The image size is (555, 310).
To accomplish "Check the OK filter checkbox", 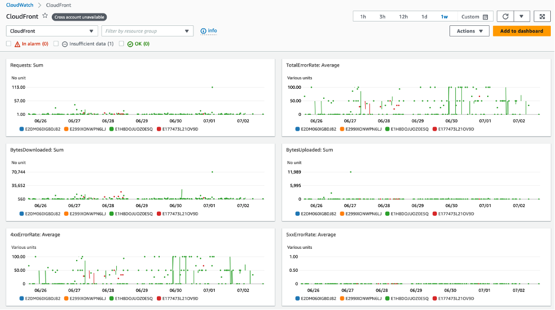I will [x=121, y=44].
